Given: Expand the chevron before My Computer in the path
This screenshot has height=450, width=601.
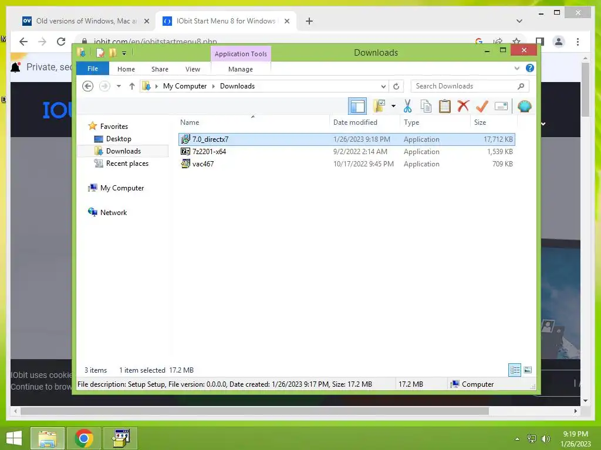Looking at the screenshot, I should pyautogui.click(x=156, y=86).
